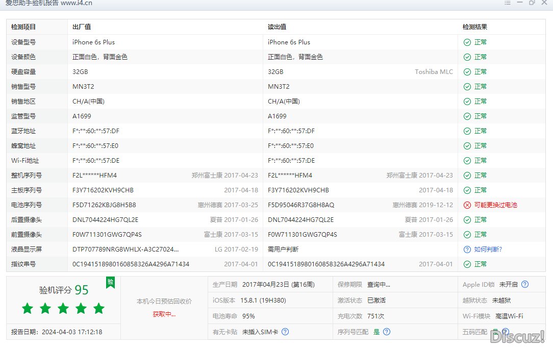The image size is (553, 349).
Task: Click read battery serial F5D95046R37G8H8AQ
Action: tap(301, 205)
